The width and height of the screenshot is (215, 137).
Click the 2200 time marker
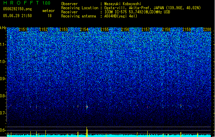coord(207,29)
